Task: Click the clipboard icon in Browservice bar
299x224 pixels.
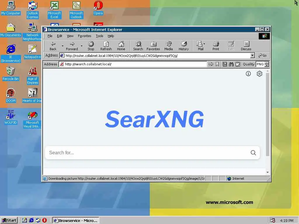Action: coord(238,64)
